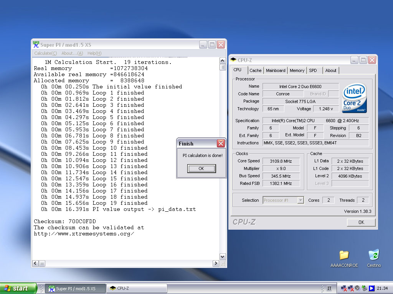Click the Core Speed value '3109.8 MHz'
The image size is (393, 294).
[281, 161]
